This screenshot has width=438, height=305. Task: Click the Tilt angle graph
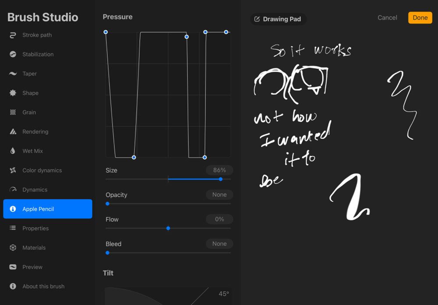pos(168,296)
